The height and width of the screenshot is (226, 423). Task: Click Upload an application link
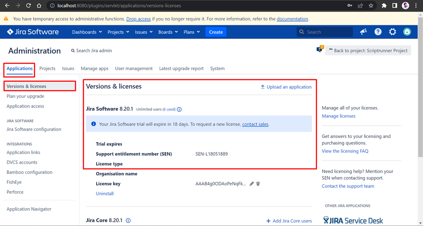pos(286,87)
